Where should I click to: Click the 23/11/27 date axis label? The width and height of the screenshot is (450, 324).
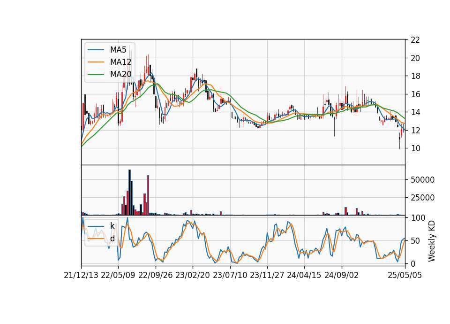[x=267, y=276]
